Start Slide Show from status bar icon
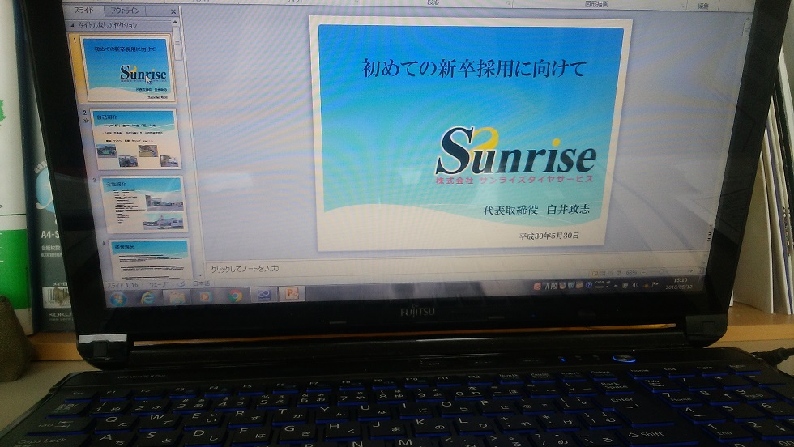 point(619,272)
